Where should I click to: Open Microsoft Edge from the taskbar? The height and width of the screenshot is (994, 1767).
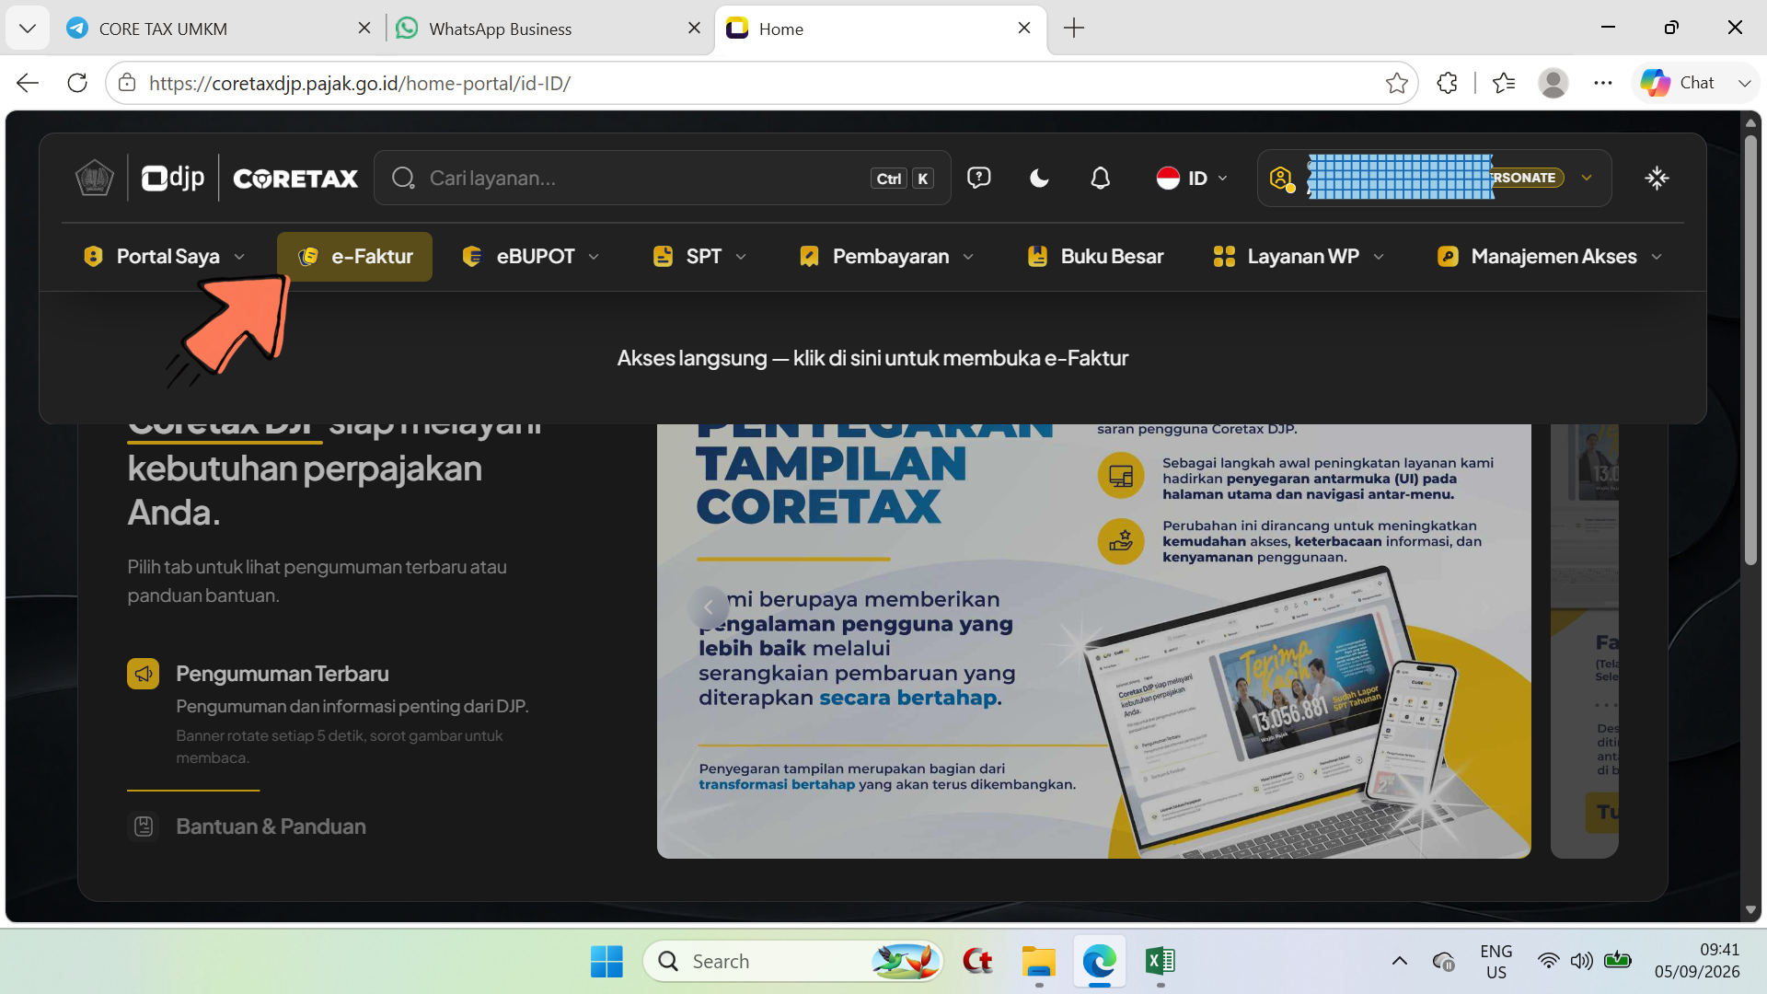pos(1099,962)
